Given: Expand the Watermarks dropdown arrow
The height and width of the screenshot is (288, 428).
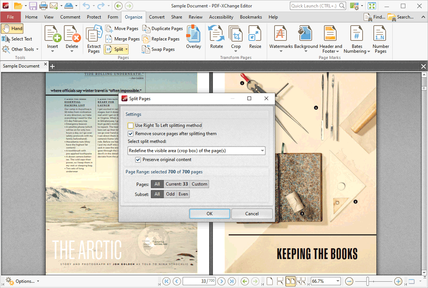Looking at the screenshot, I should click(x=281, y=51).
